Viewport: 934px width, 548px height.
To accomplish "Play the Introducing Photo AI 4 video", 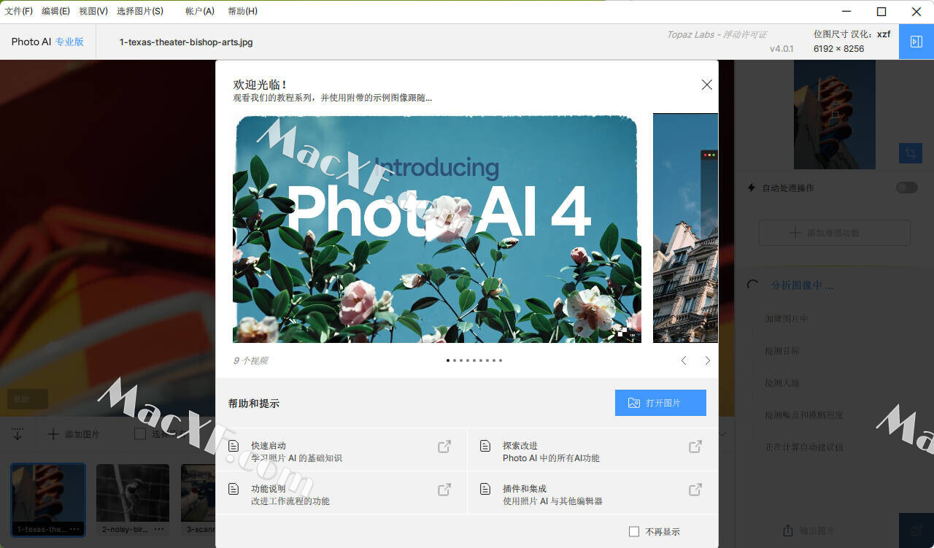I will (x=437, y=228).
